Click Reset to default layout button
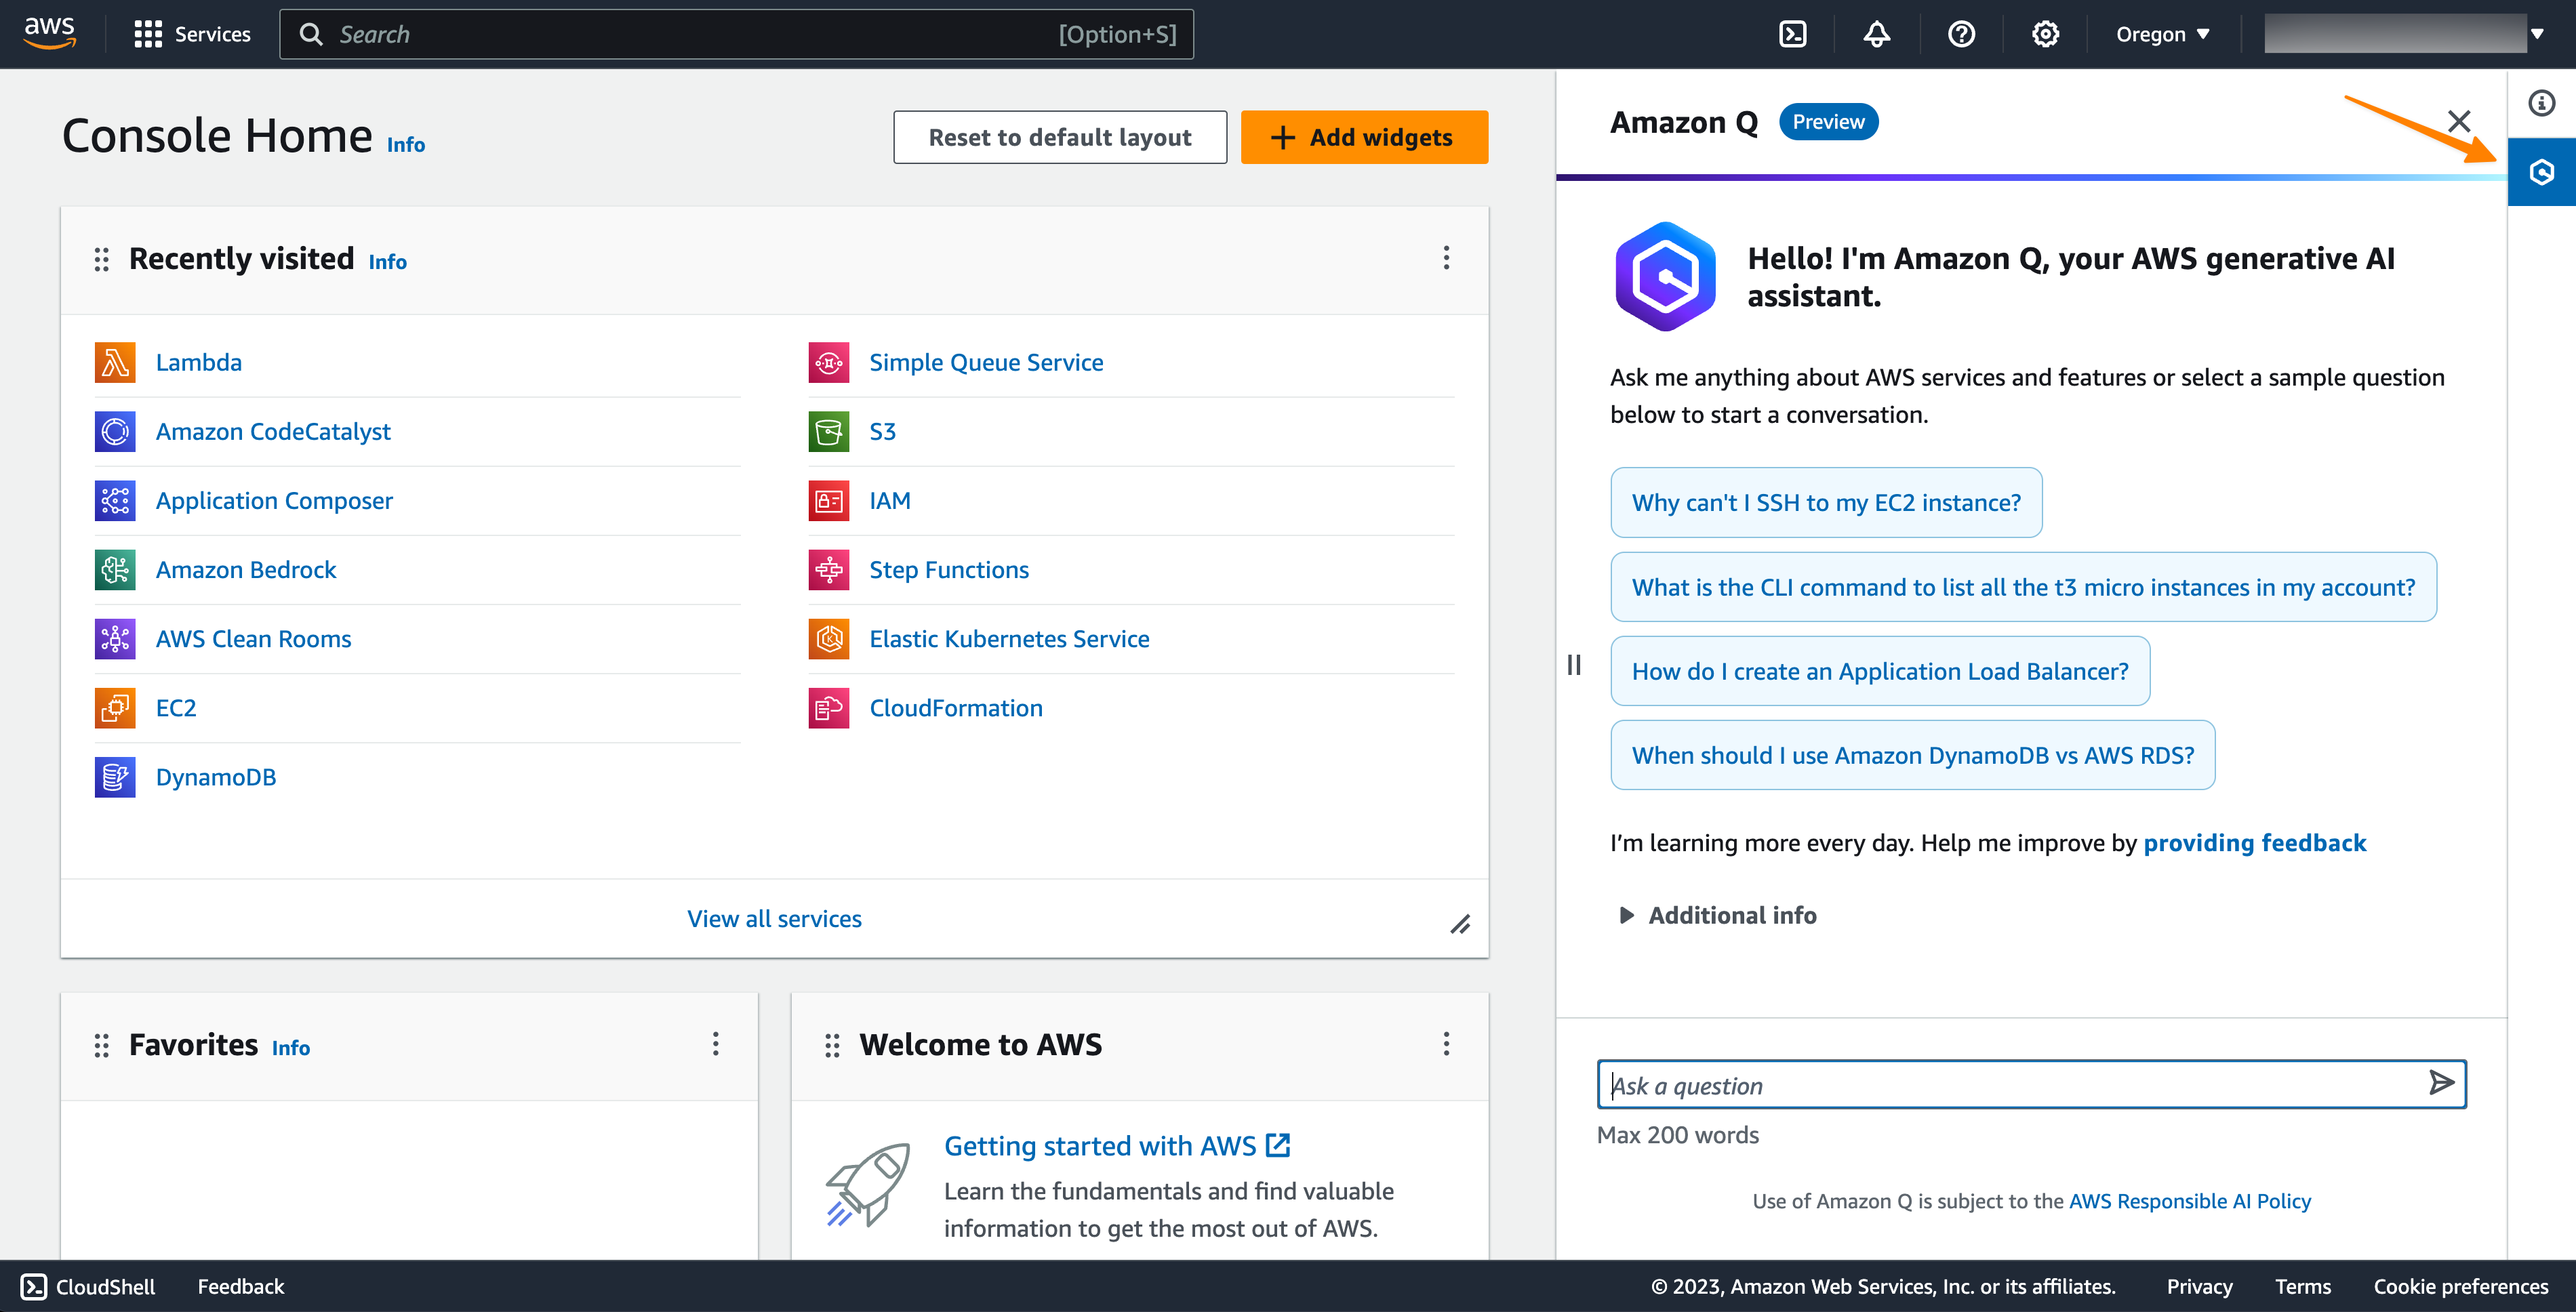This screenshot has width=2576, height=1312. click(1060, 136)
